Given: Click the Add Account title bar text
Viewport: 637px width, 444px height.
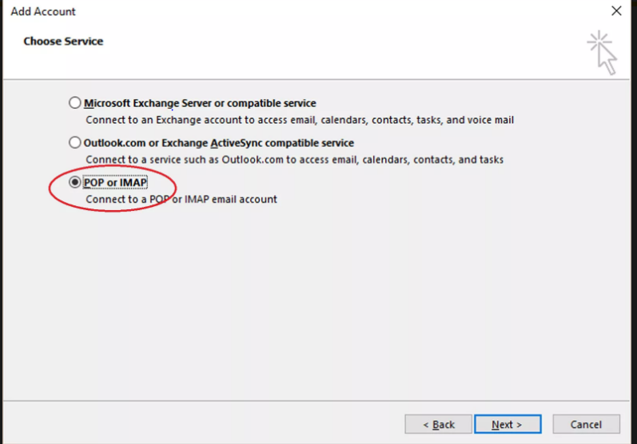Looking at the screenshot, I should coord(43,11).
